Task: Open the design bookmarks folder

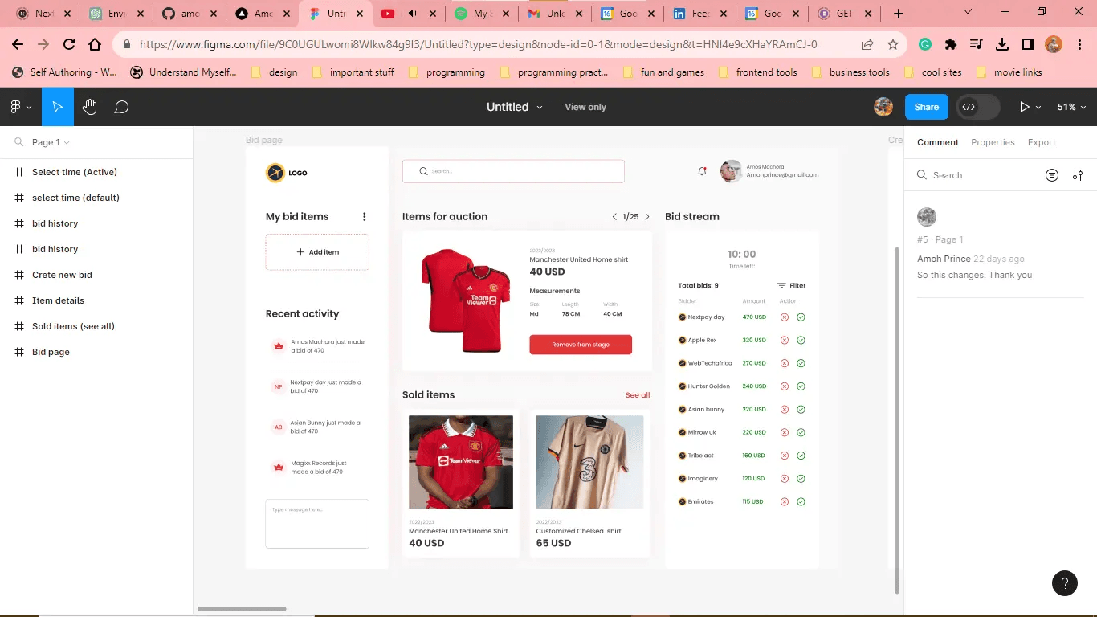Action: tap(274, 72)
